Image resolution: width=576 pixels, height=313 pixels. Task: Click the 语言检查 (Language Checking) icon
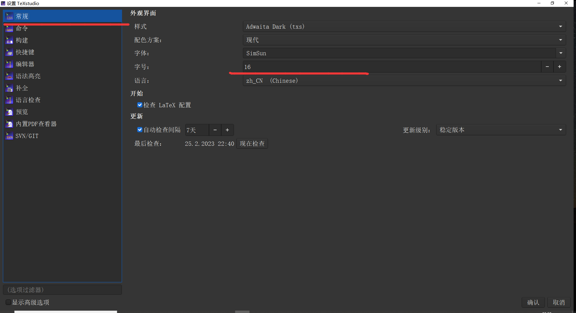pos(10,100)
